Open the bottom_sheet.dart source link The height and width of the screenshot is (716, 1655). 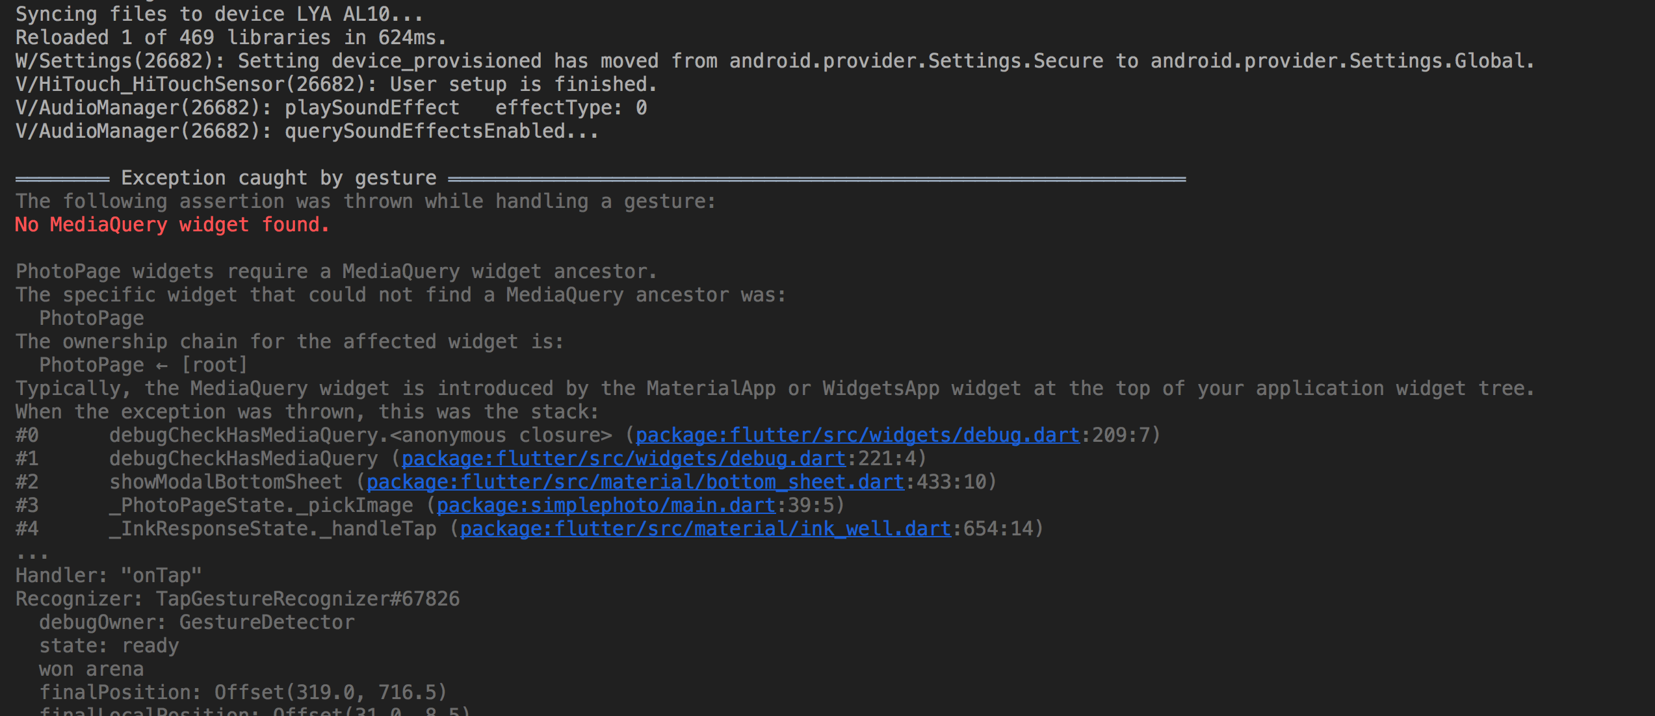(634, 482)
